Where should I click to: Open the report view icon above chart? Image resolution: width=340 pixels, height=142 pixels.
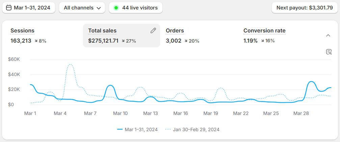tap(329, 52)
